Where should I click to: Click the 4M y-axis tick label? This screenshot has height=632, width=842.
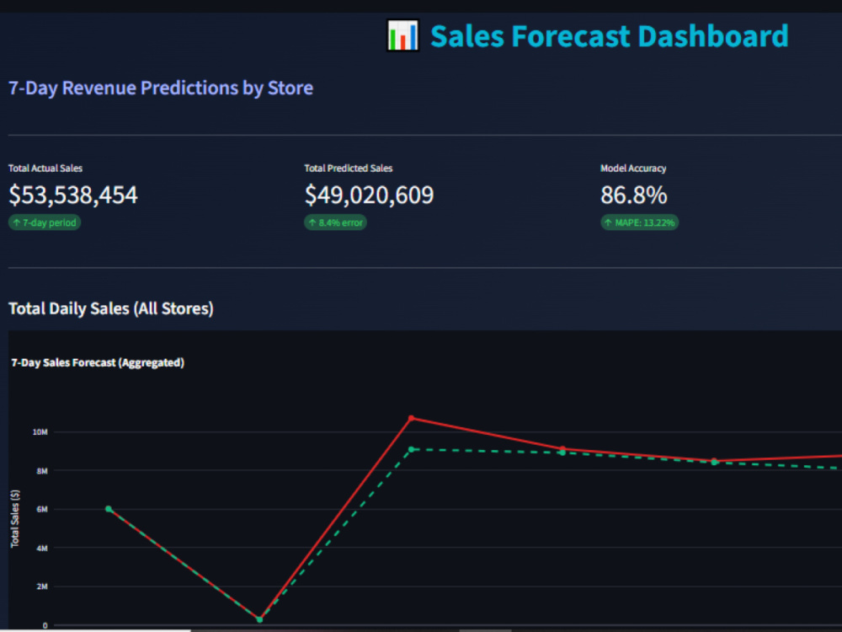click(x=42, y=549)
